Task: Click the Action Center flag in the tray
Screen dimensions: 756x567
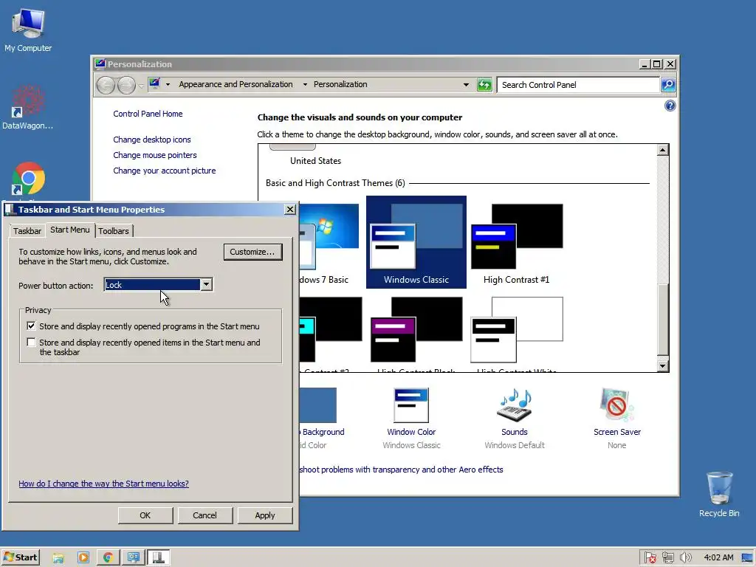Action: pyautogui.click(x=650, y=558)
